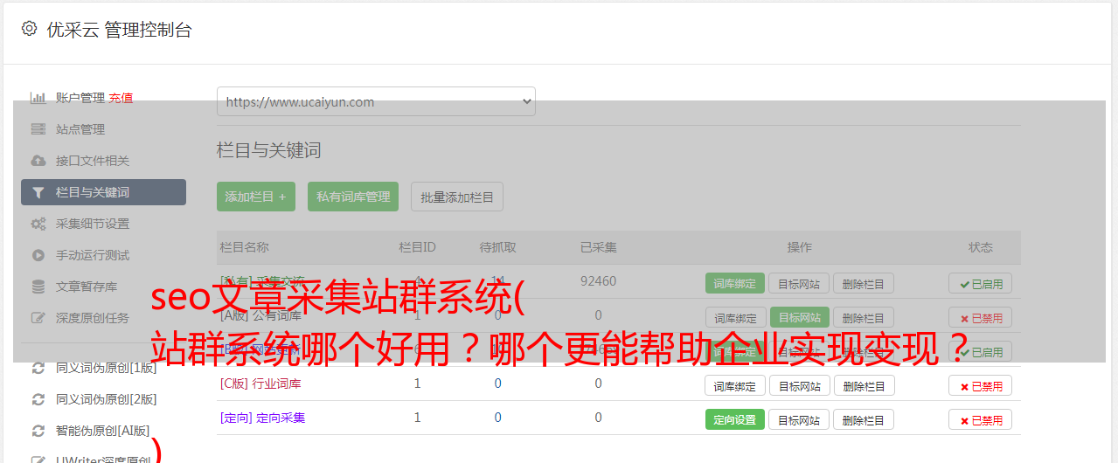Open the [C版] 行业词库 column name
Viewport: 1118px width, 463px height.
260,384
